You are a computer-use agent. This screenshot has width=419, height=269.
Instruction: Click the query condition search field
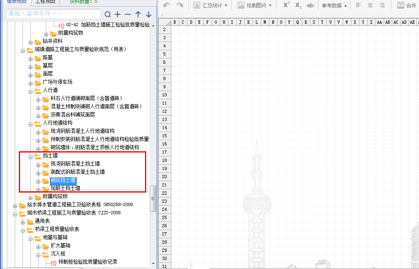[x=53, y=13]
